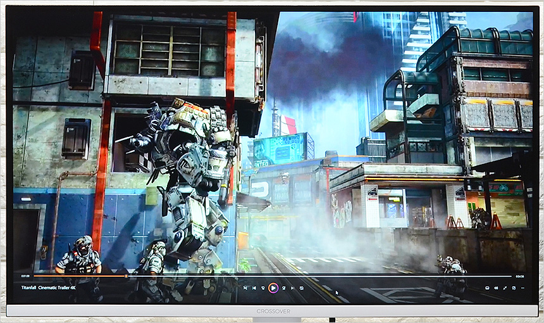This screenshot has height=323, width=544.
Task: Click the billboard in the video background
Action: point(278,150)
